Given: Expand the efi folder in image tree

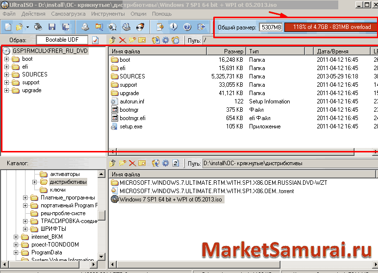Looking at the screenshot, I should tap(7, 67).
